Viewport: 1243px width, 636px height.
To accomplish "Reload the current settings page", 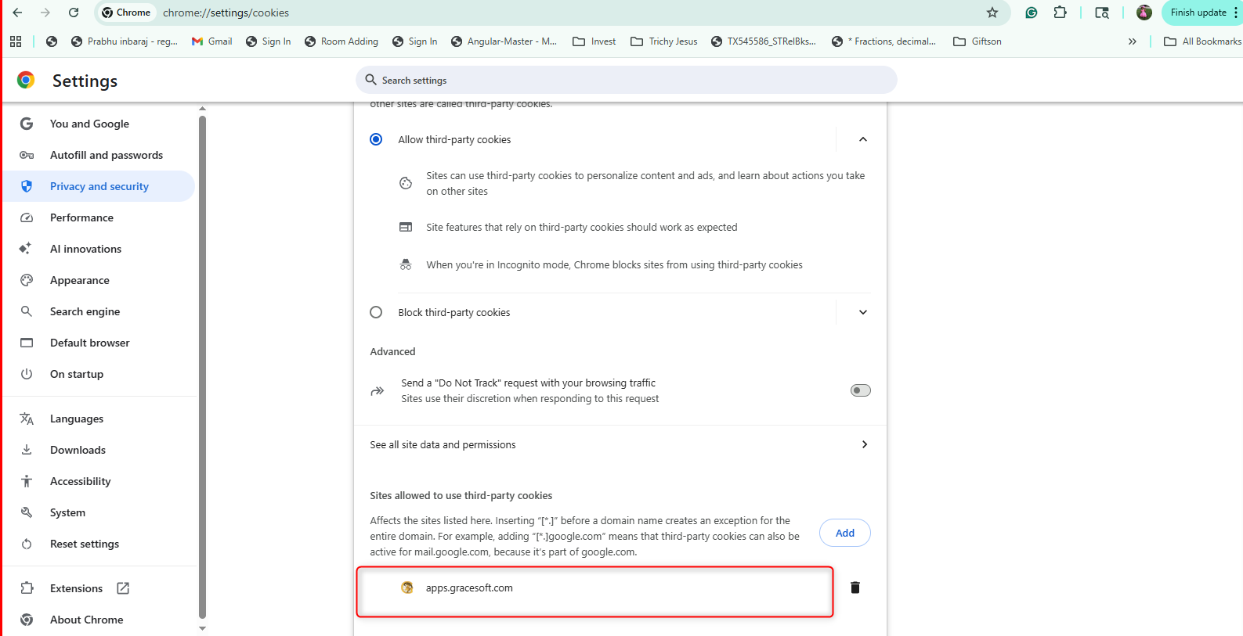I will 74,13.
